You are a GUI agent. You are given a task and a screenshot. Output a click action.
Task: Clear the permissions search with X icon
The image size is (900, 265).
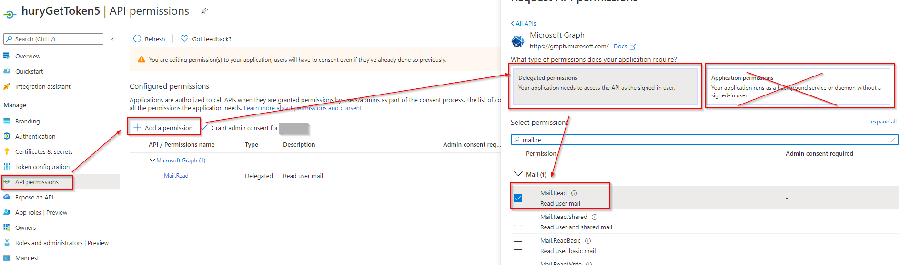(893, 140)
